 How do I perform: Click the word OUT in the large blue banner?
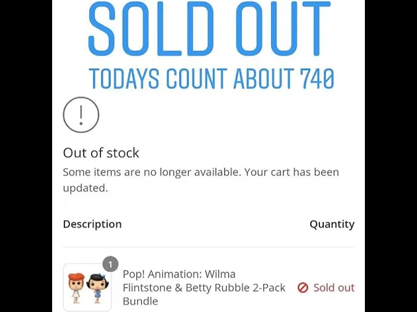283,28
